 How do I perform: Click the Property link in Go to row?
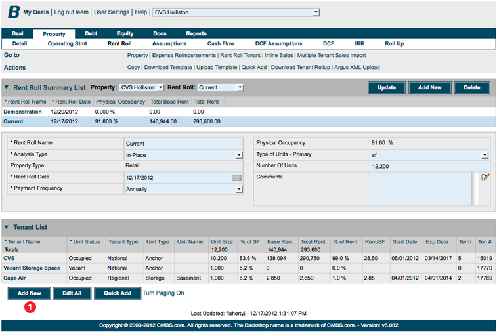(x=137, y=56)
